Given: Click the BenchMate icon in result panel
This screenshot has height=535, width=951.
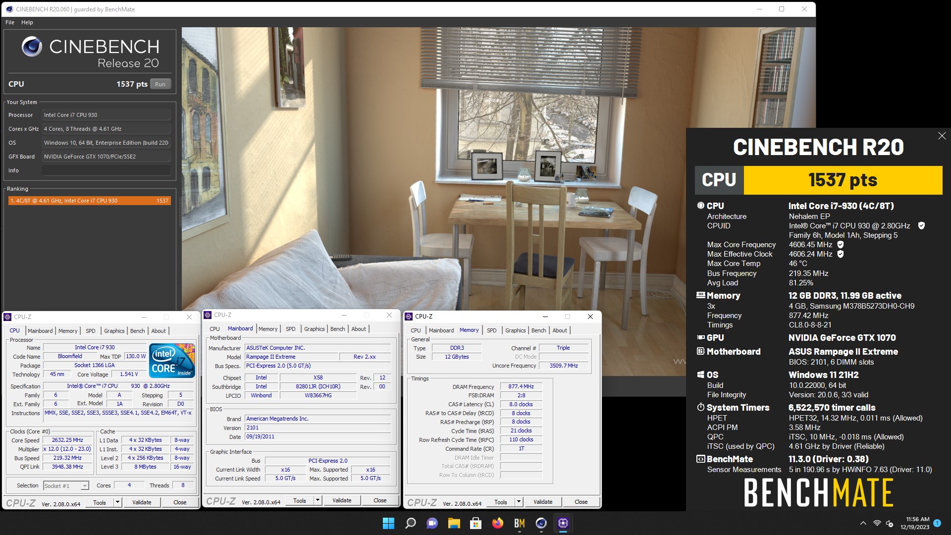Looking at the screenshot, I should click(x=700, y=459).
